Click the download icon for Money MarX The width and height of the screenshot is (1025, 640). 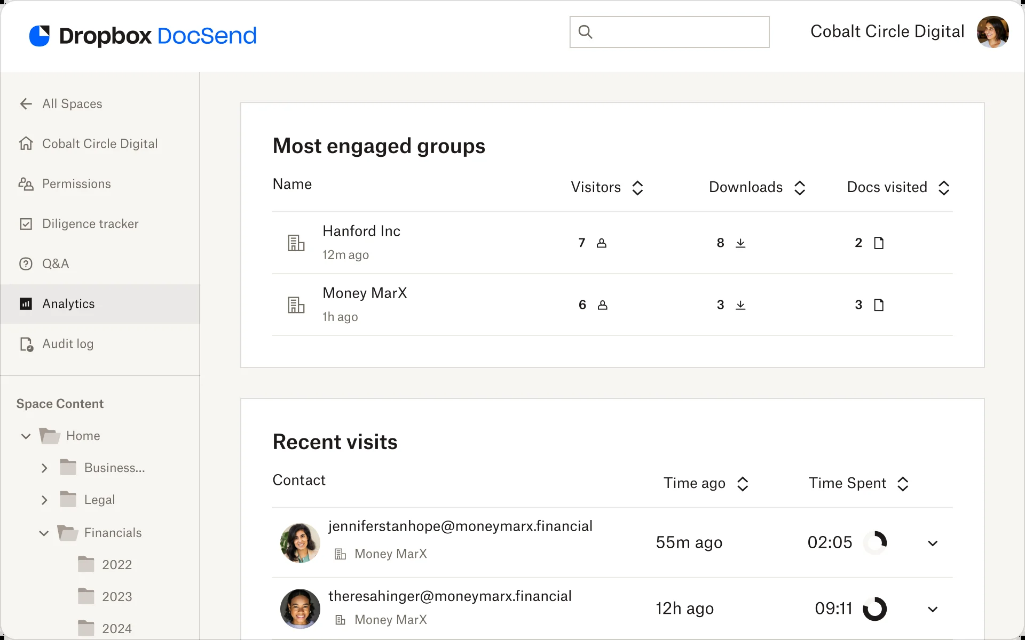[740, 305]
